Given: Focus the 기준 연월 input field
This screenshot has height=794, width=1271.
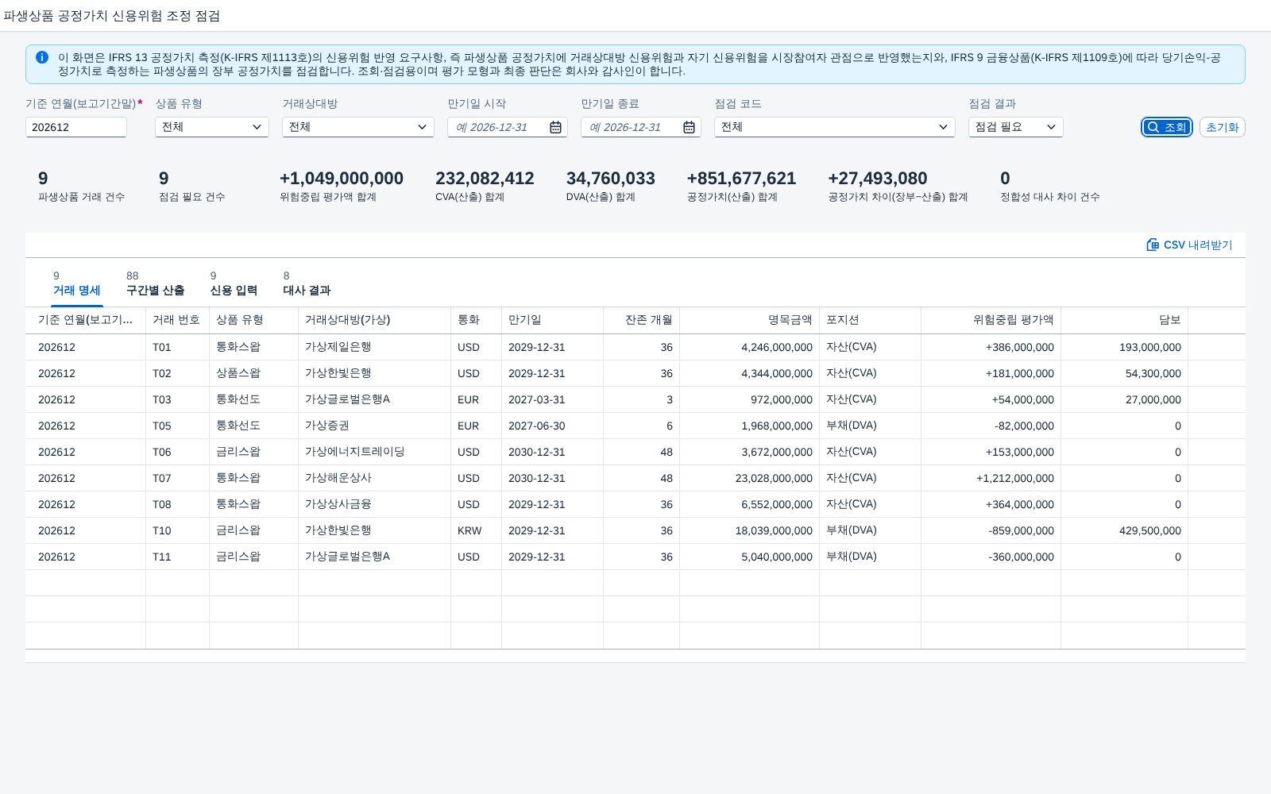Looking at the screenshot, I should click(x=76, y=127).
